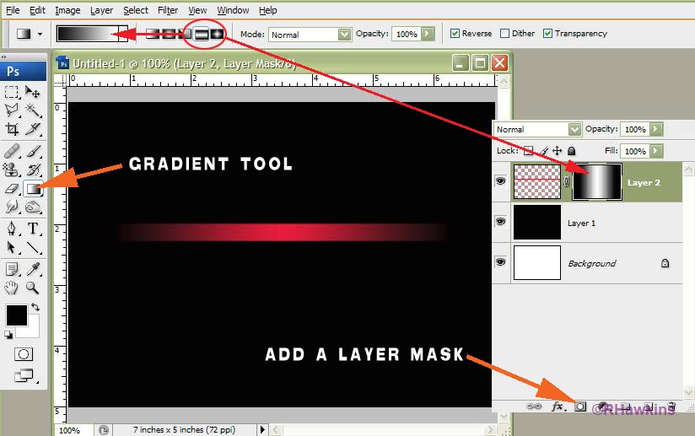Image resolution: width=695 pixels, height=436 pixels.
Task: Select the Move tool
Action: pyautogui.click(x=32, y=92)
